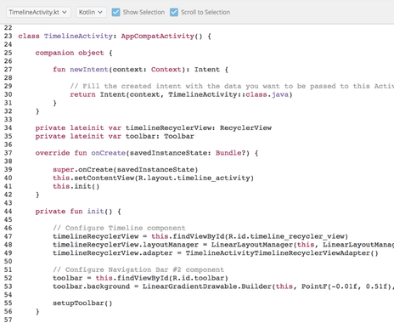
Task: Click 'return Intent(context' statement
Action: click(116, 94)
